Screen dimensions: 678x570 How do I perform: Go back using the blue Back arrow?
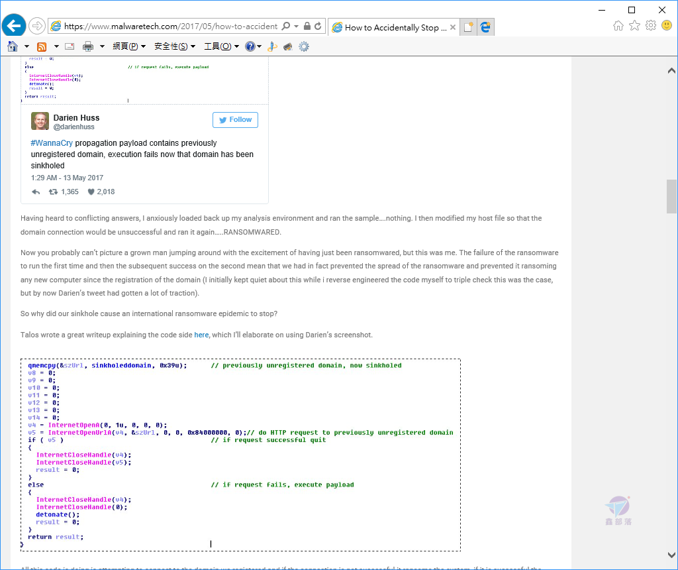[14, 26]
